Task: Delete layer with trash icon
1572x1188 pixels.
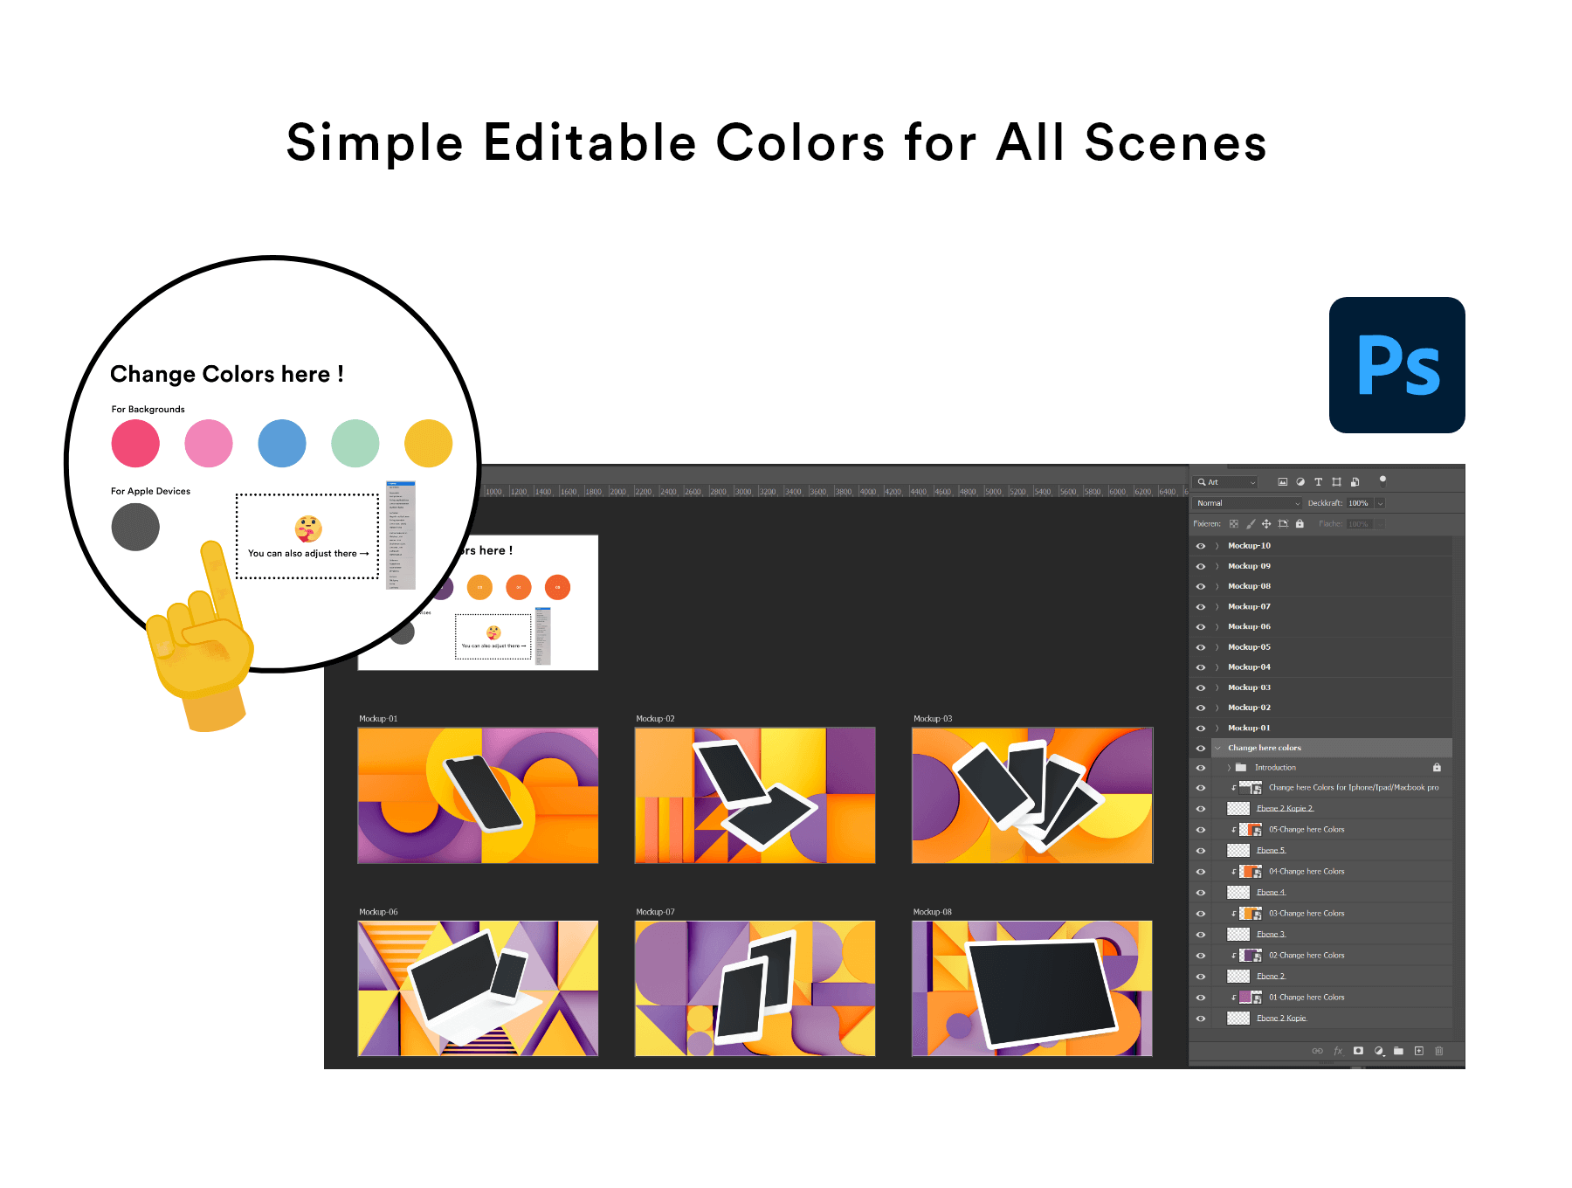Action: (1439, 1051)
